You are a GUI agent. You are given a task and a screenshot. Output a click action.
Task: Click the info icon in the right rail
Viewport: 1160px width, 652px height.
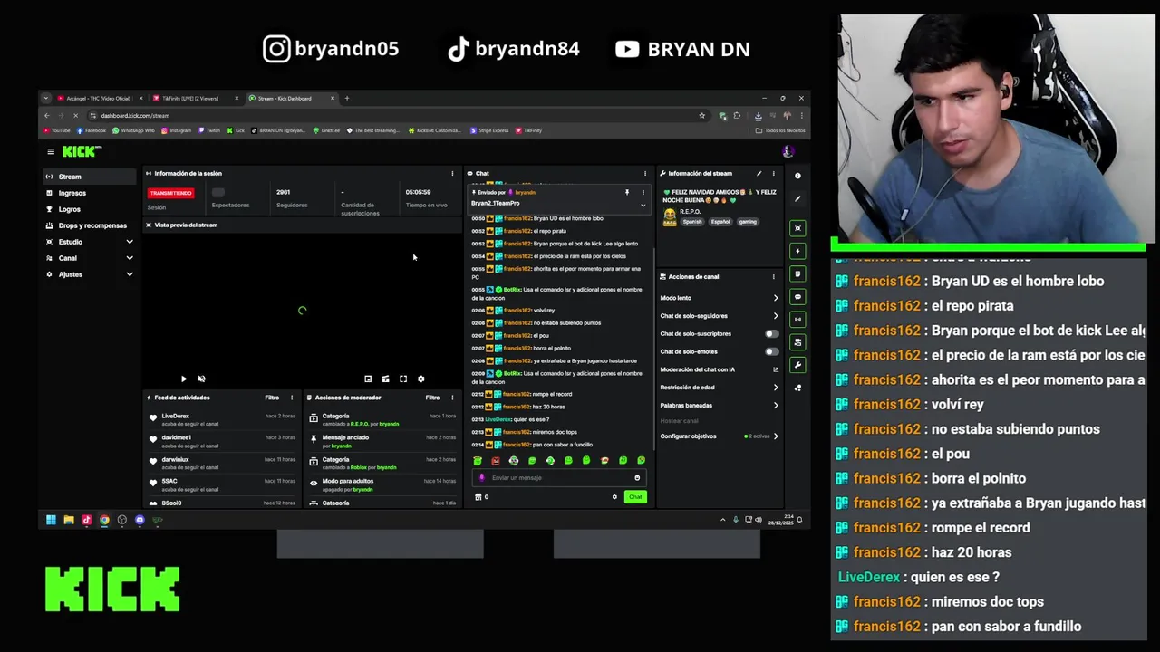click(x=797, y=176)
